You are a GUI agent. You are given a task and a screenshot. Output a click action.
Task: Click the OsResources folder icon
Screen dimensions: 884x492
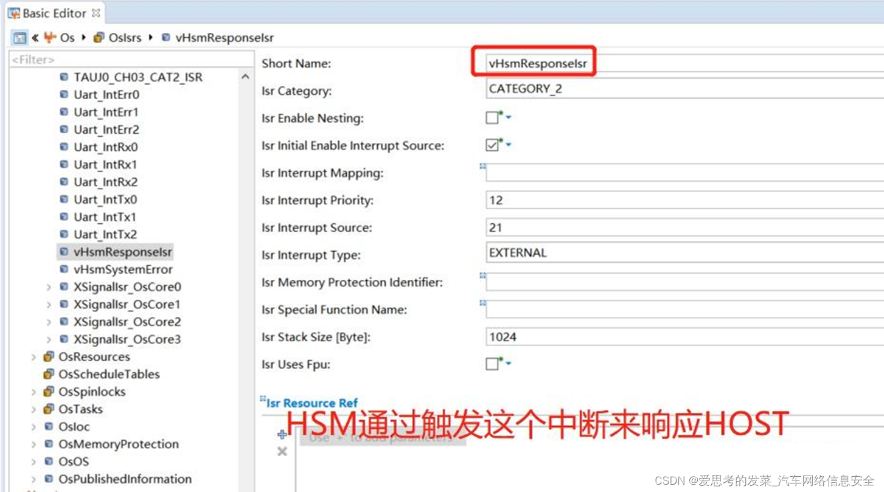(x=49, y=357)
